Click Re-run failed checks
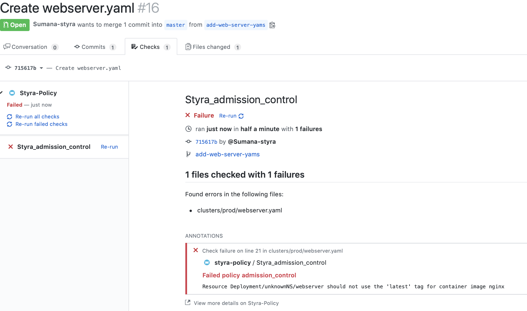The width and height of the screenshot is (527, 311). pos(41,124)
